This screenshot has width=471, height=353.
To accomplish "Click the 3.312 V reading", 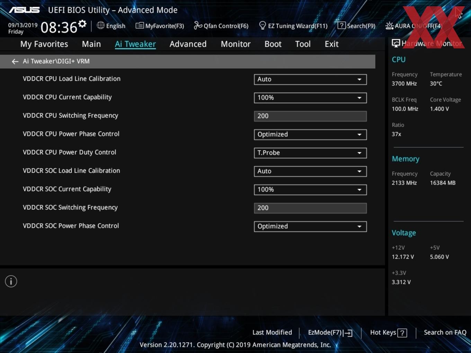I will pyautogui.click(x=401, y=282).
